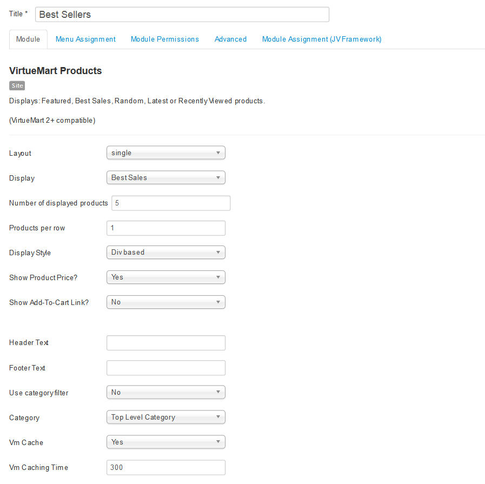This screenshot has height=484, width=485.
Task: Click the Site badge
Action: pyautogui.click(x=17, y=85)
